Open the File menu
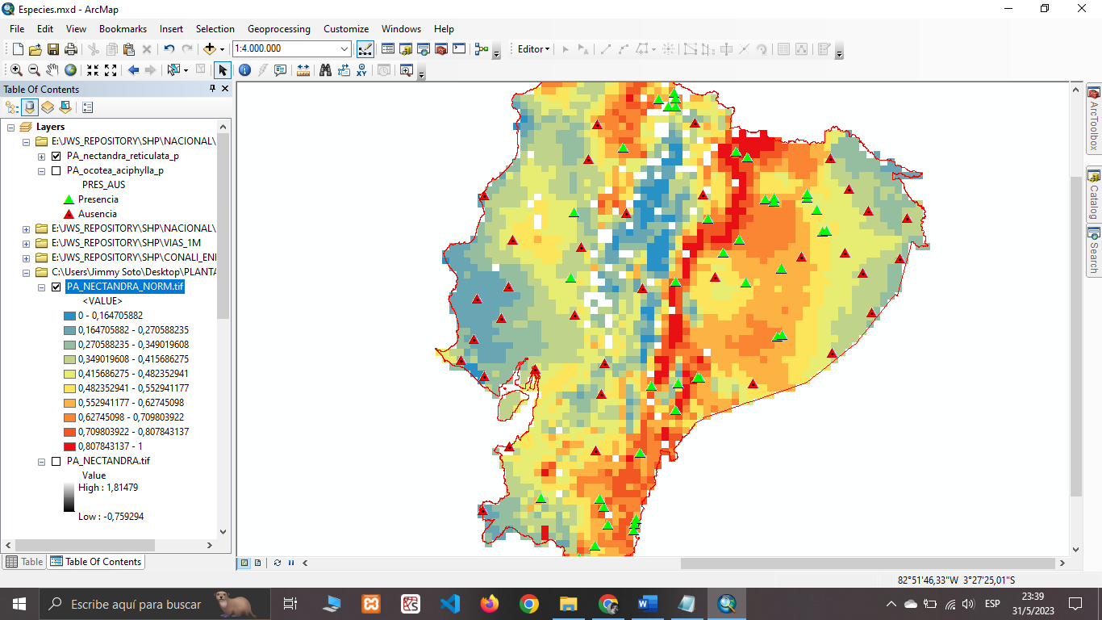This screenshot has height=620, width=1102. (17, 28)
